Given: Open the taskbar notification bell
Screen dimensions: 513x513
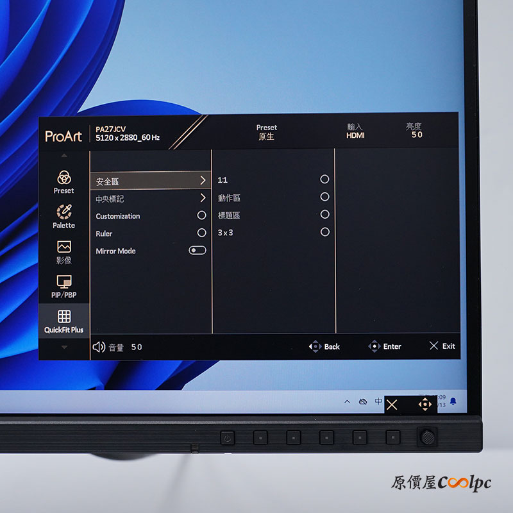Looking at the screenshot, I should click(453, 401).
